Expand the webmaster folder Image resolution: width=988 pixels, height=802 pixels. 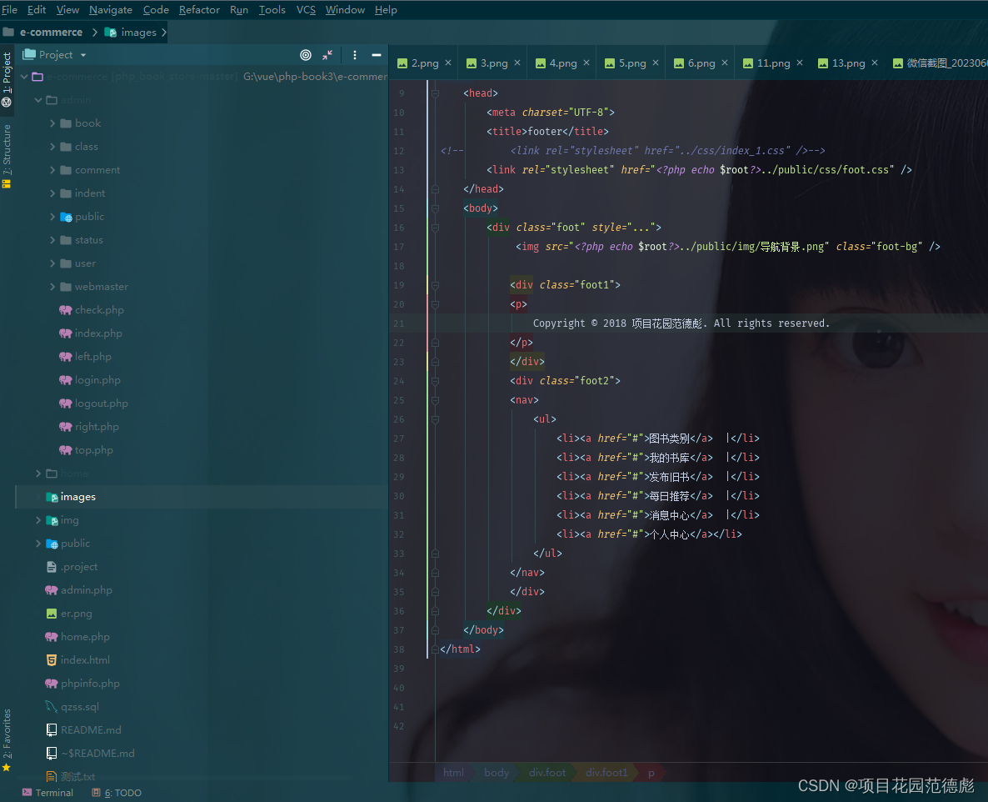coord(52,286)
